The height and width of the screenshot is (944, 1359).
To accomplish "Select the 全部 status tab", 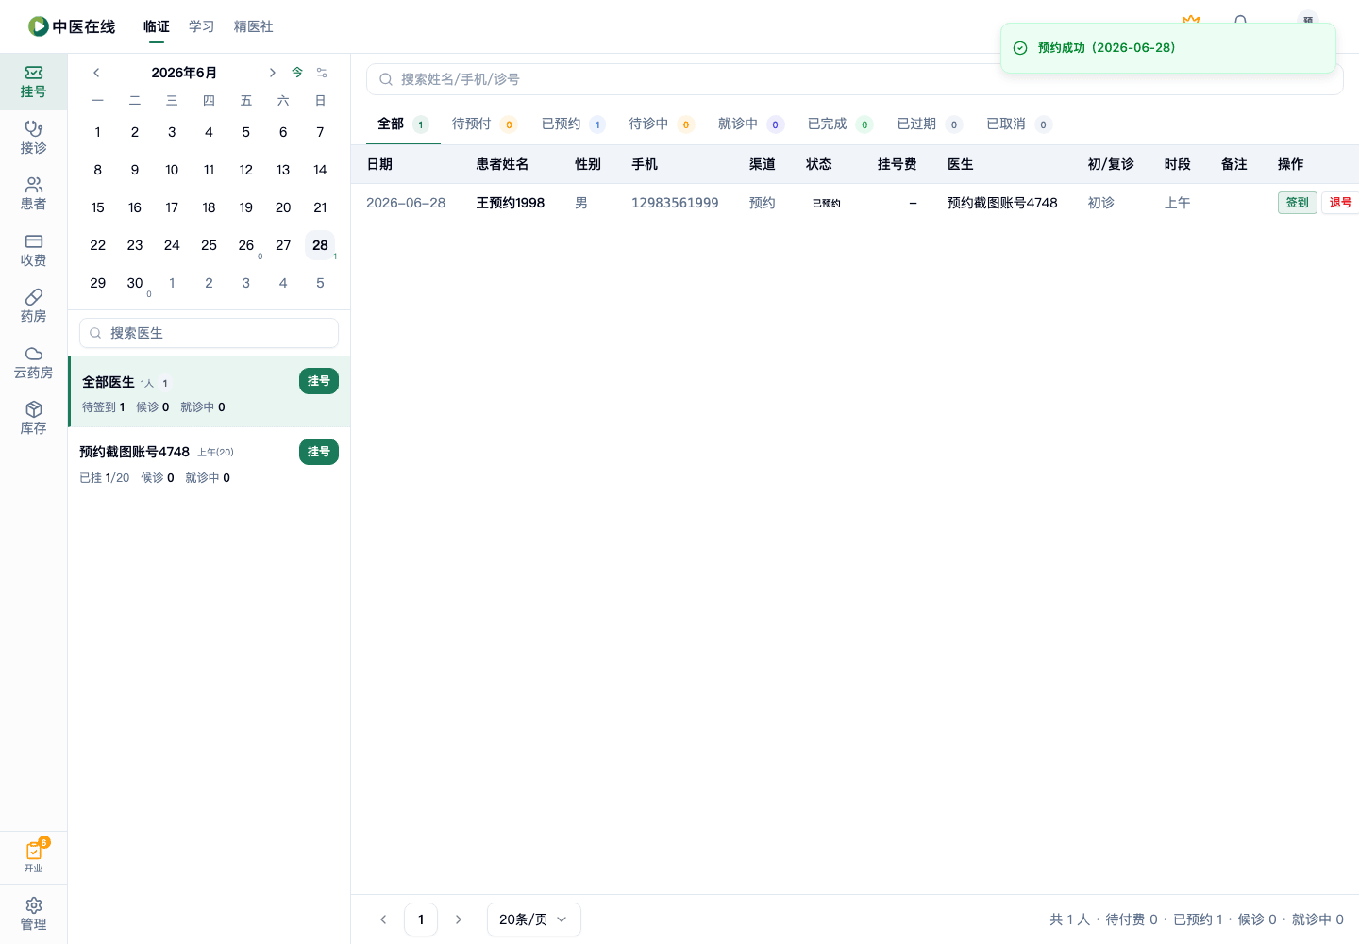I will coord(403,124).
